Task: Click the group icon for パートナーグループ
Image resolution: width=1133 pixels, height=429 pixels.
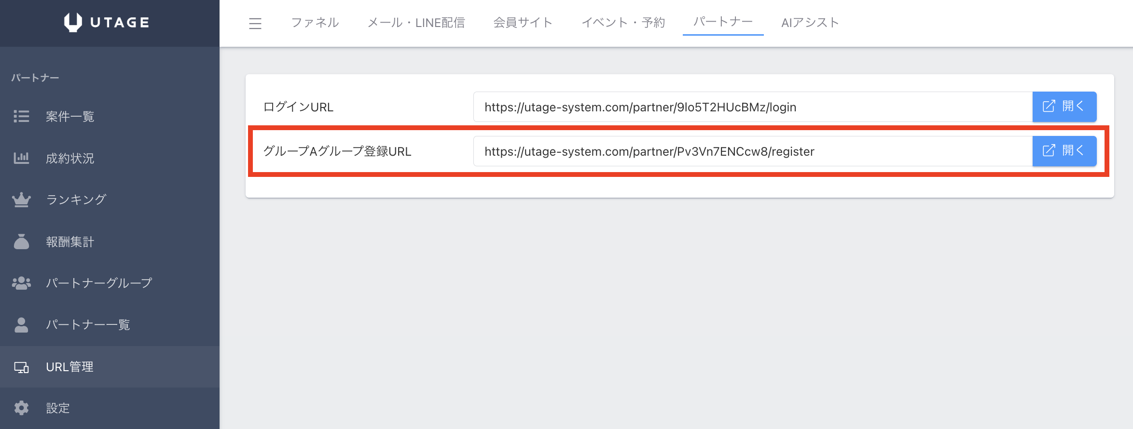Action: point(21,283)
